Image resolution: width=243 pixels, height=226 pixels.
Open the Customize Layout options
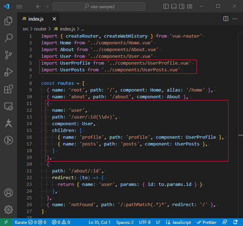coord(189,6)
